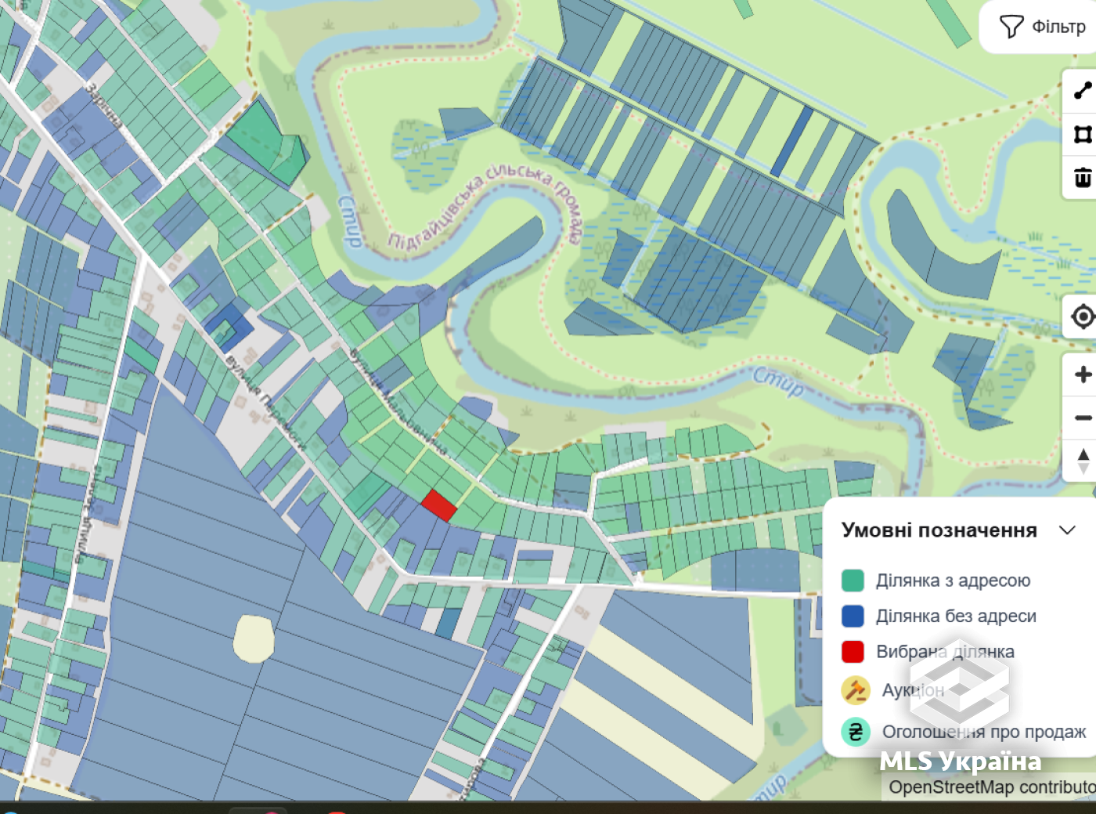
Task: Click the Оголошення про продаж legend label
Action: (984, 732)
